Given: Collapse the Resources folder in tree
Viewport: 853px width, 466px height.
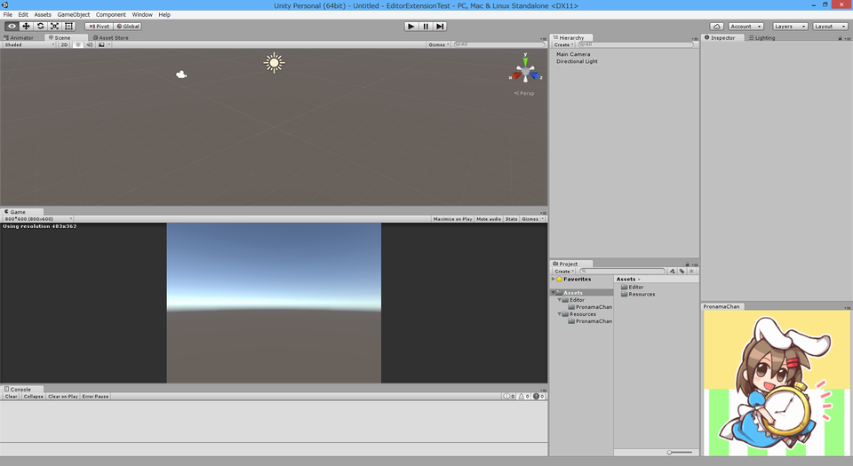Looking at the screenshot, I should point(559,314).
